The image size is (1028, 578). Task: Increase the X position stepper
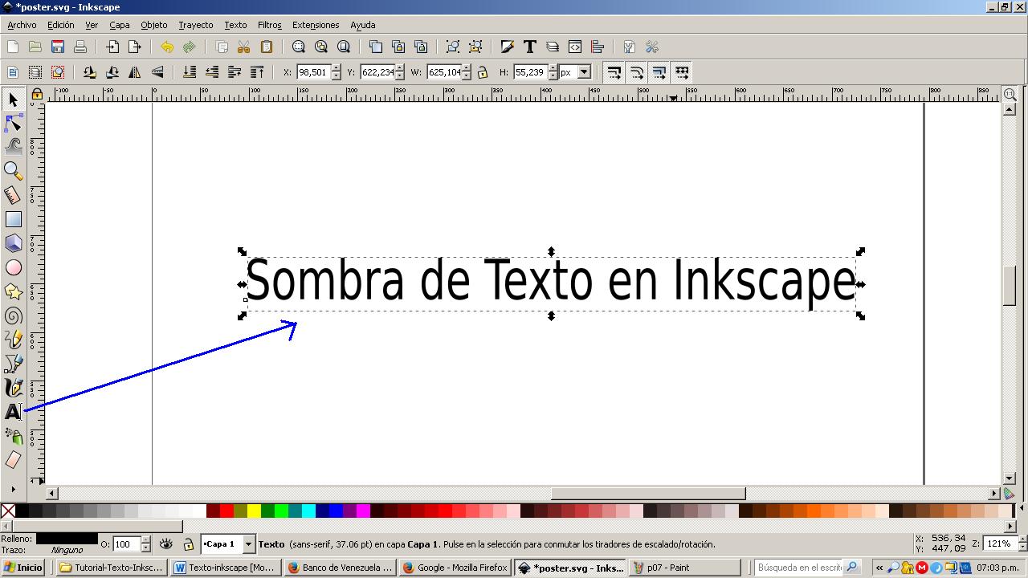pyautogui.click(x=336, y=68)
